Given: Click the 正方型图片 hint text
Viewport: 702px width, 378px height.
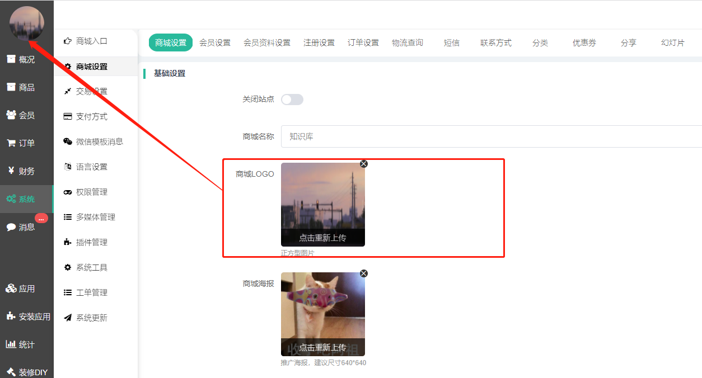Looking at the screenshot, I should 298,253.
